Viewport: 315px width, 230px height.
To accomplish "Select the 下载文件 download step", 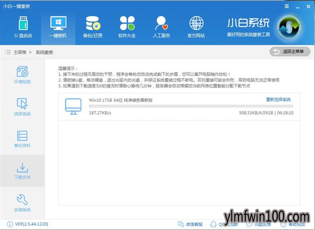I will [x=22, y=171].
